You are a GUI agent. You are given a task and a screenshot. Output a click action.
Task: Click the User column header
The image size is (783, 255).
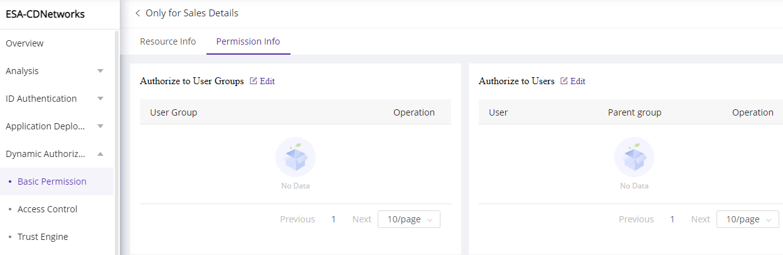tap(498, 112)
